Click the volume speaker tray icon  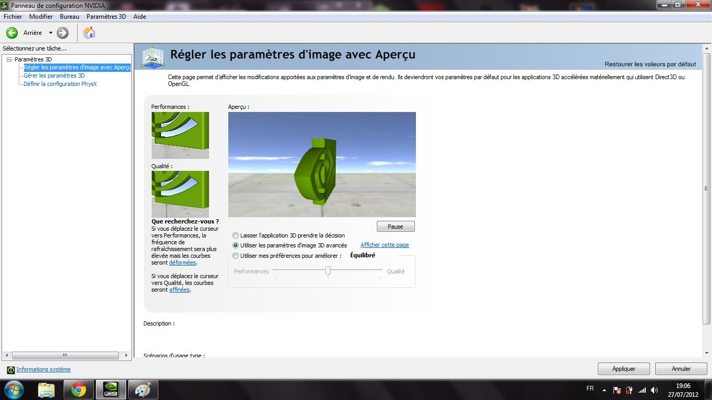(655, 390)
